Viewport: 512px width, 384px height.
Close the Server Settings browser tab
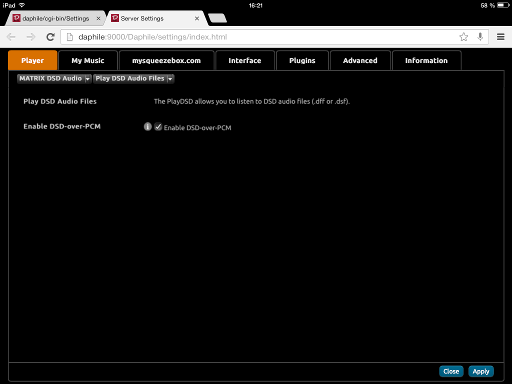[197, 18]
